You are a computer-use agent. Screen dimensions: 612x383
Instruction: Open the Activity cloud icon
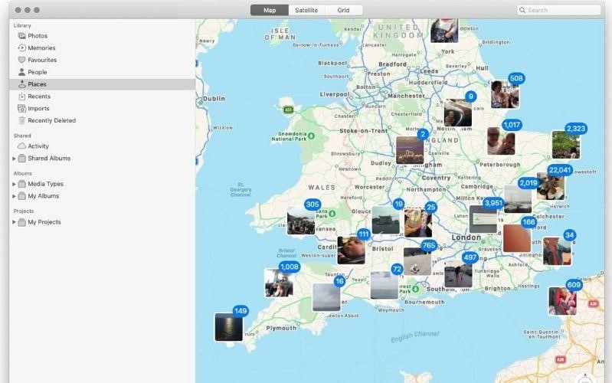click(22, 146)
